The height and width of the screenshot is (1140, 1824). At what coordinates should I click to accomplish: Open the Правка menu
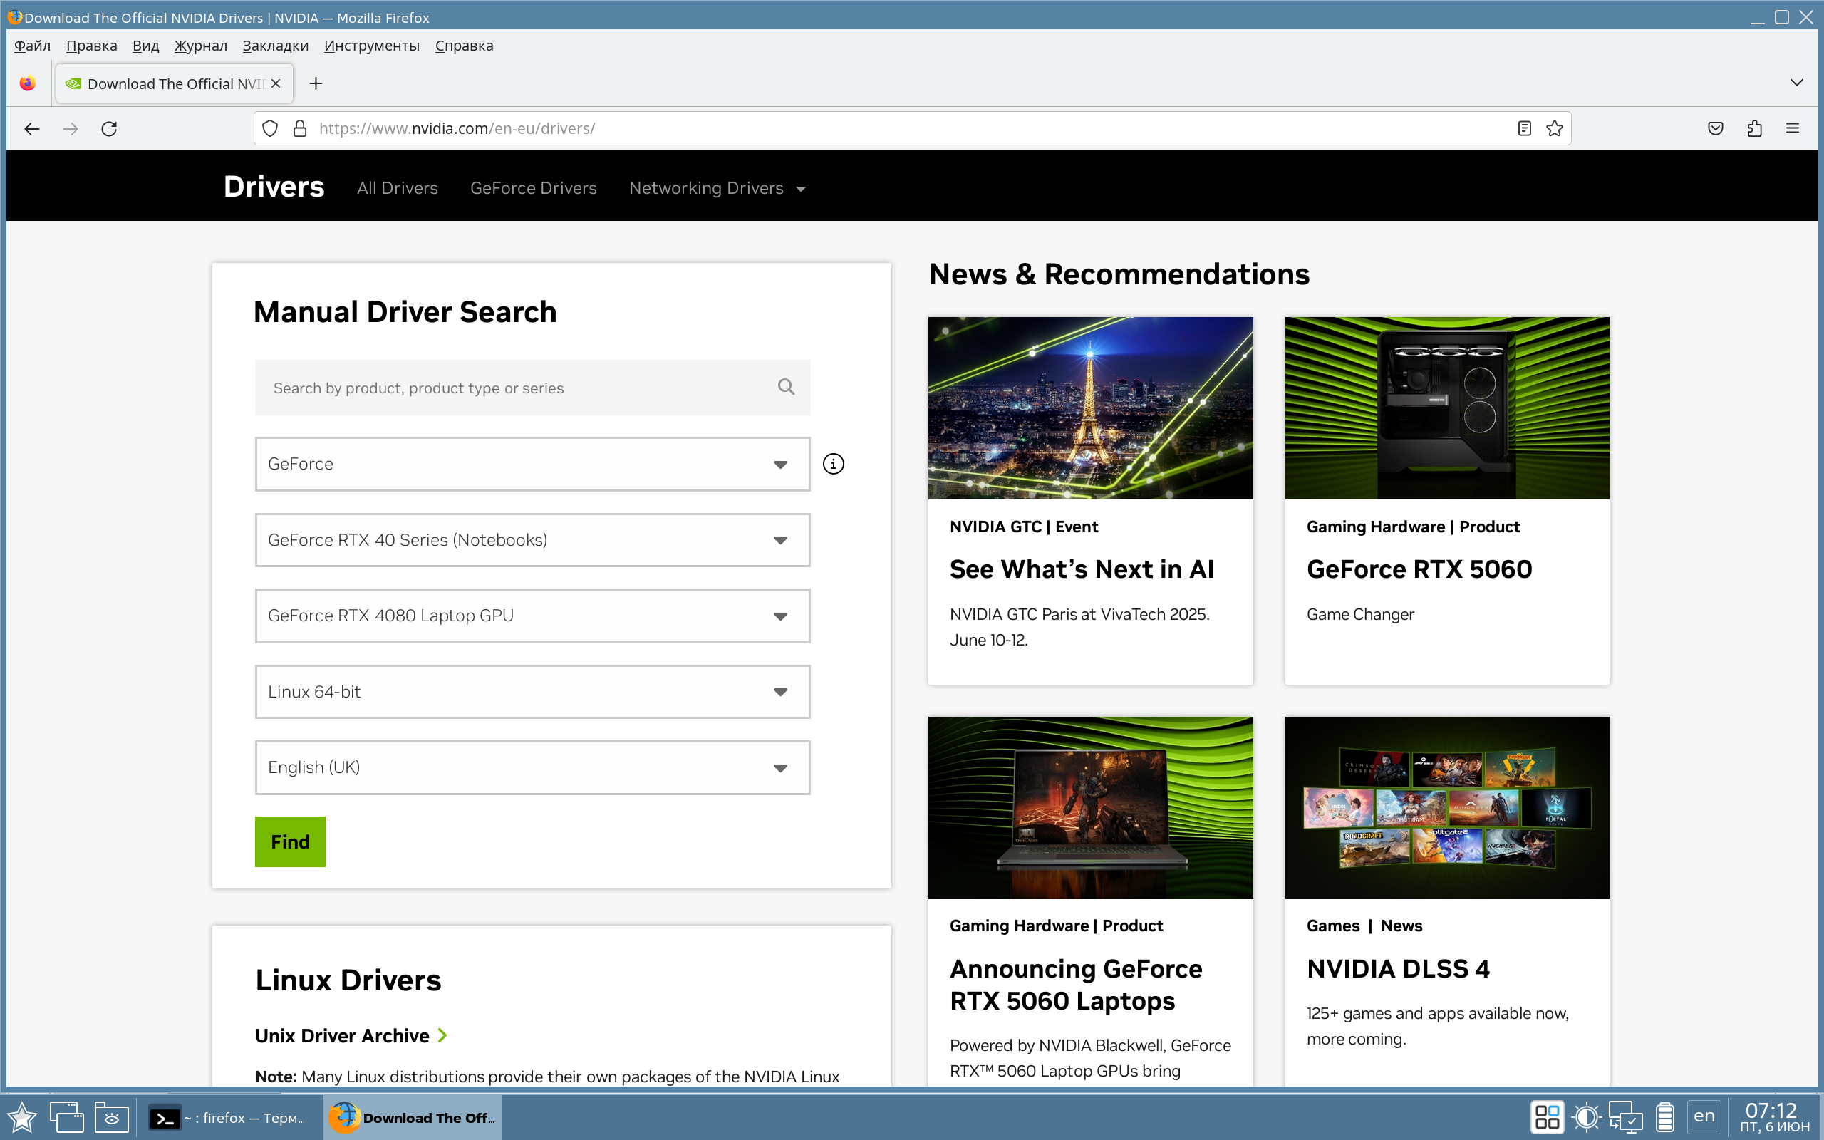tap(91, 45)
